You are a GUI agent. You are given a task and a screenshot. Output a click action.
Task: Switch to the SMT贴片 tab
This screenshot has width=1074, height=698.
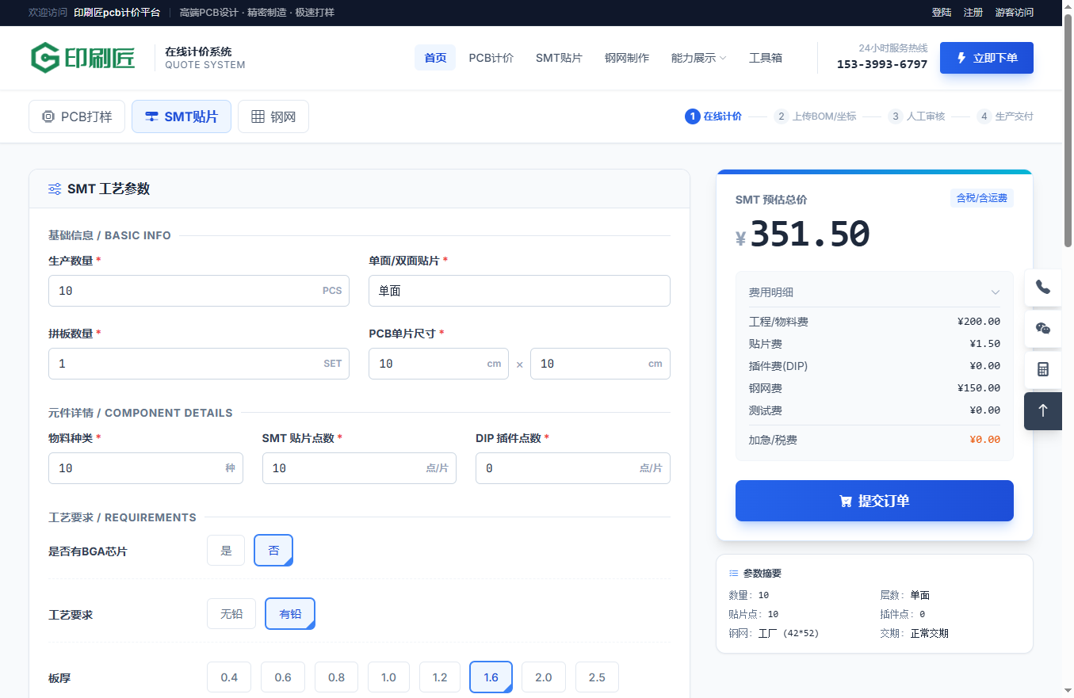182,117
